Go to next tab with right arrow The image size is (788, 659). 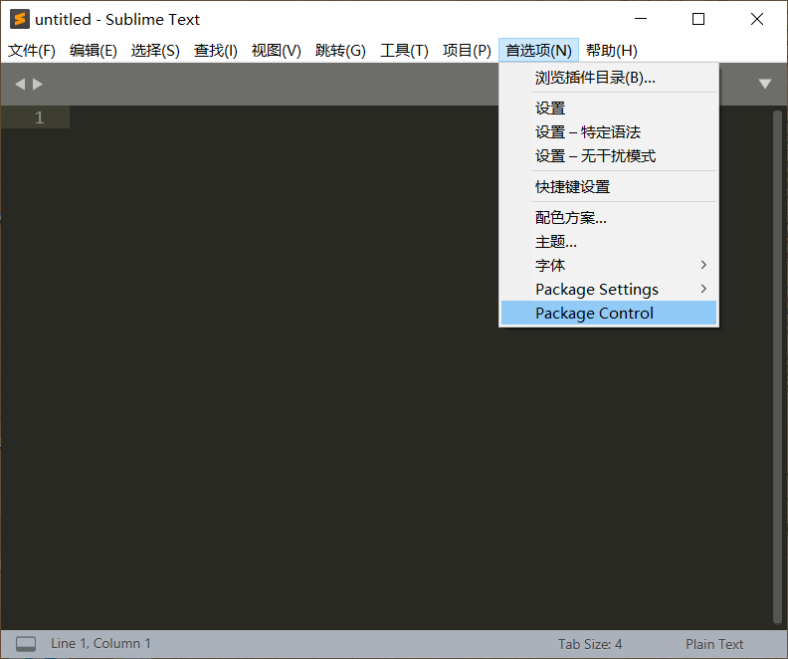pyautogui.click(x=38, y=84)
